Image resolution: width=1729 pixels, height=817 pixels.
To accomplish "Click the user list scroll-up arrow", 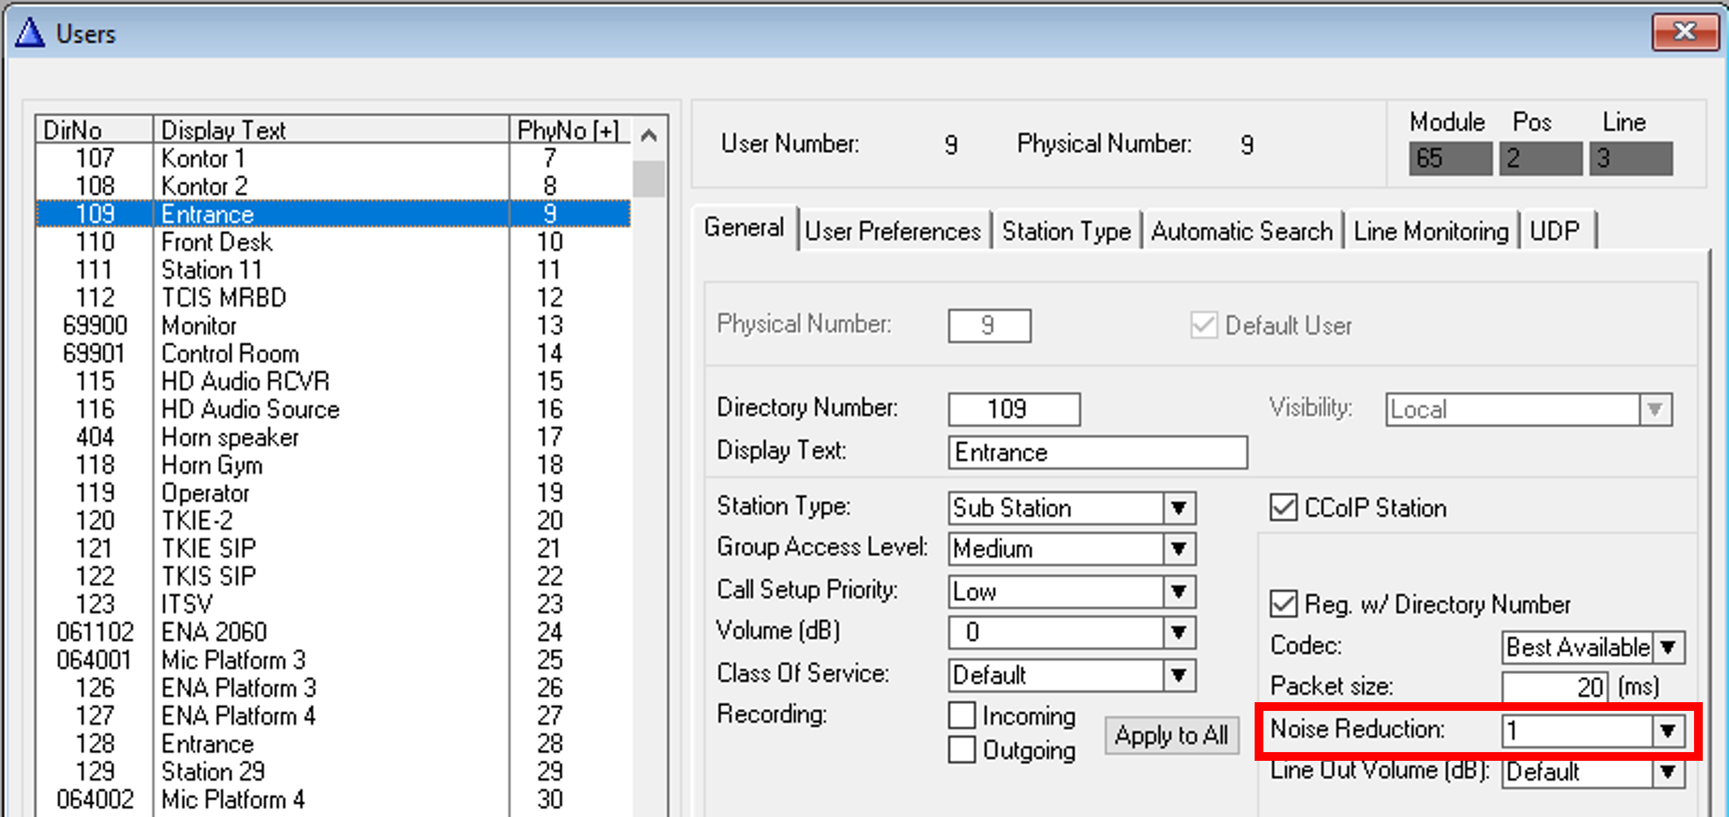I will 649,136.
